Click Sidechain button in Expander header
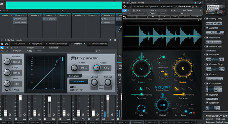Image resolution: width=228 pixels, height=124 pixels. (54, 48)
